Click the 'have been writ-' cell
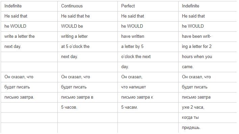The height and width of the screenshot is (134, 239). coord(208,36)
